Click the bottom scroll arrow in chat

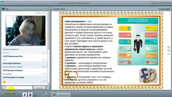point(49,84)
